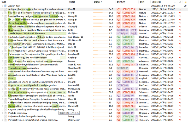Select 'Binodal, wireless epidermal electronic systems' item
Image resolution: width=188 pixels, height=122 pixels.
[x=37, y=26]
